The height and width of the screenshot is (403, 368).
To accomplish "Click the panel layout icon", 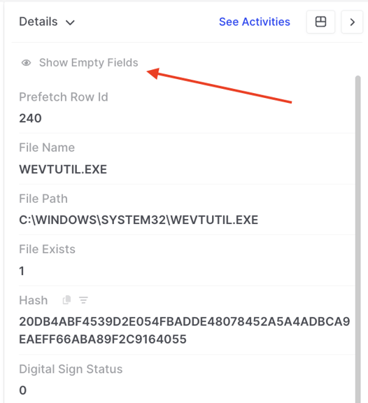I will coord(320,22).
